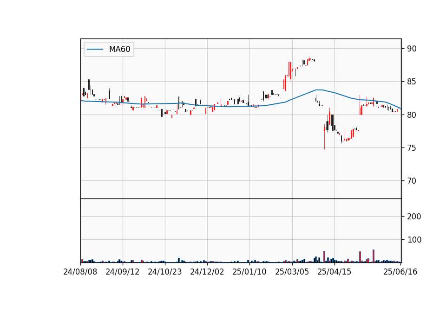The image size is (446, 320).
Task: Click the 100 volume axis label
Action: click(414, 240)
